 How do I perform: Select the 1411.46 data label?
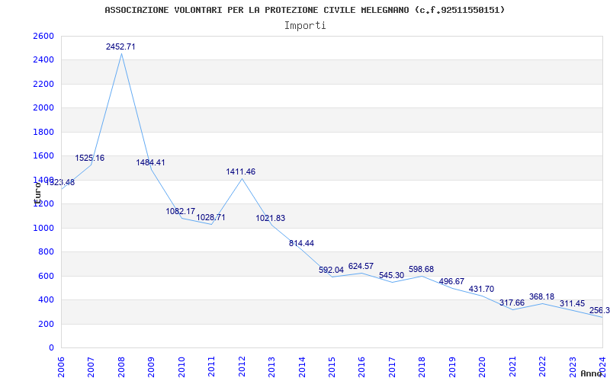[241, 171]
